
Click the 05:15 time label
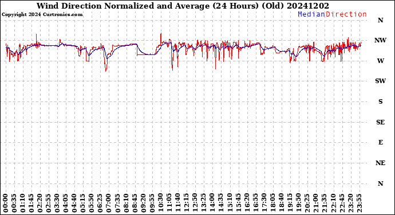(x=83, y=204)
